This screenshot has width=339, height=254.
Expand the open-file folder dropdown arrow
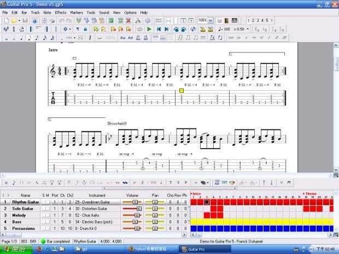pos(19,21)
